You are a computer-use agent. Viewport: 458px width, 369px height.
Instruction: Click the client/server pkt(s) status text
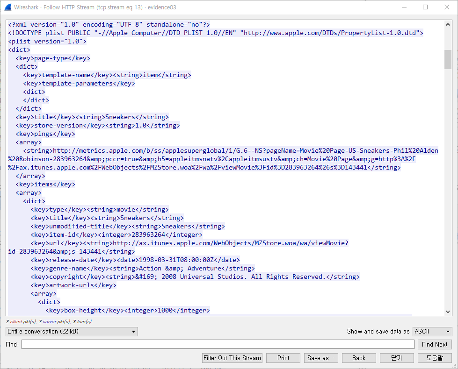click(x=50, y=322)
